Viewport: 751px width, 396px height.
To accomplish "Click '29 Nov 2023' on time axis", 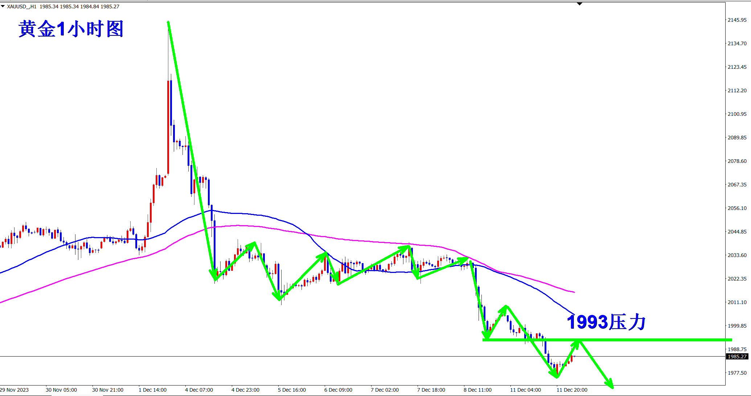I will pos(15,390).
